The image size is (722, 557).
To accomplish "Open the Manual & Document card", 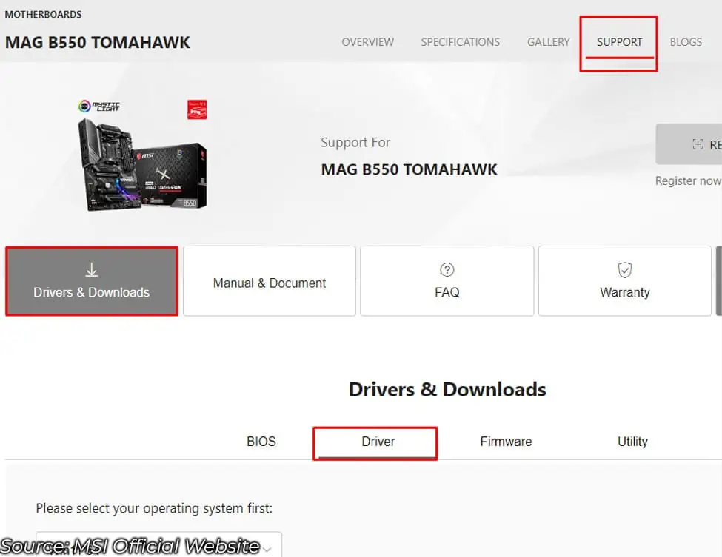I will point(270,281).
